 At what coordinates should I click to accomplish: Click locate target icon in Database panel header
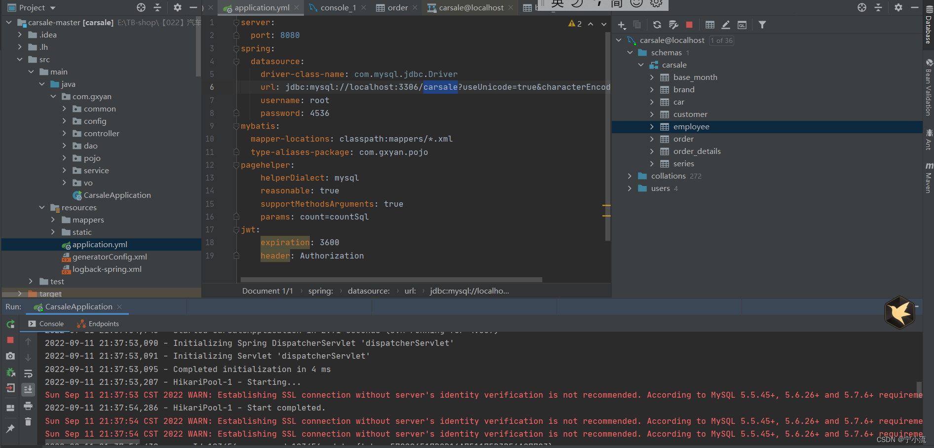point(862,7)
